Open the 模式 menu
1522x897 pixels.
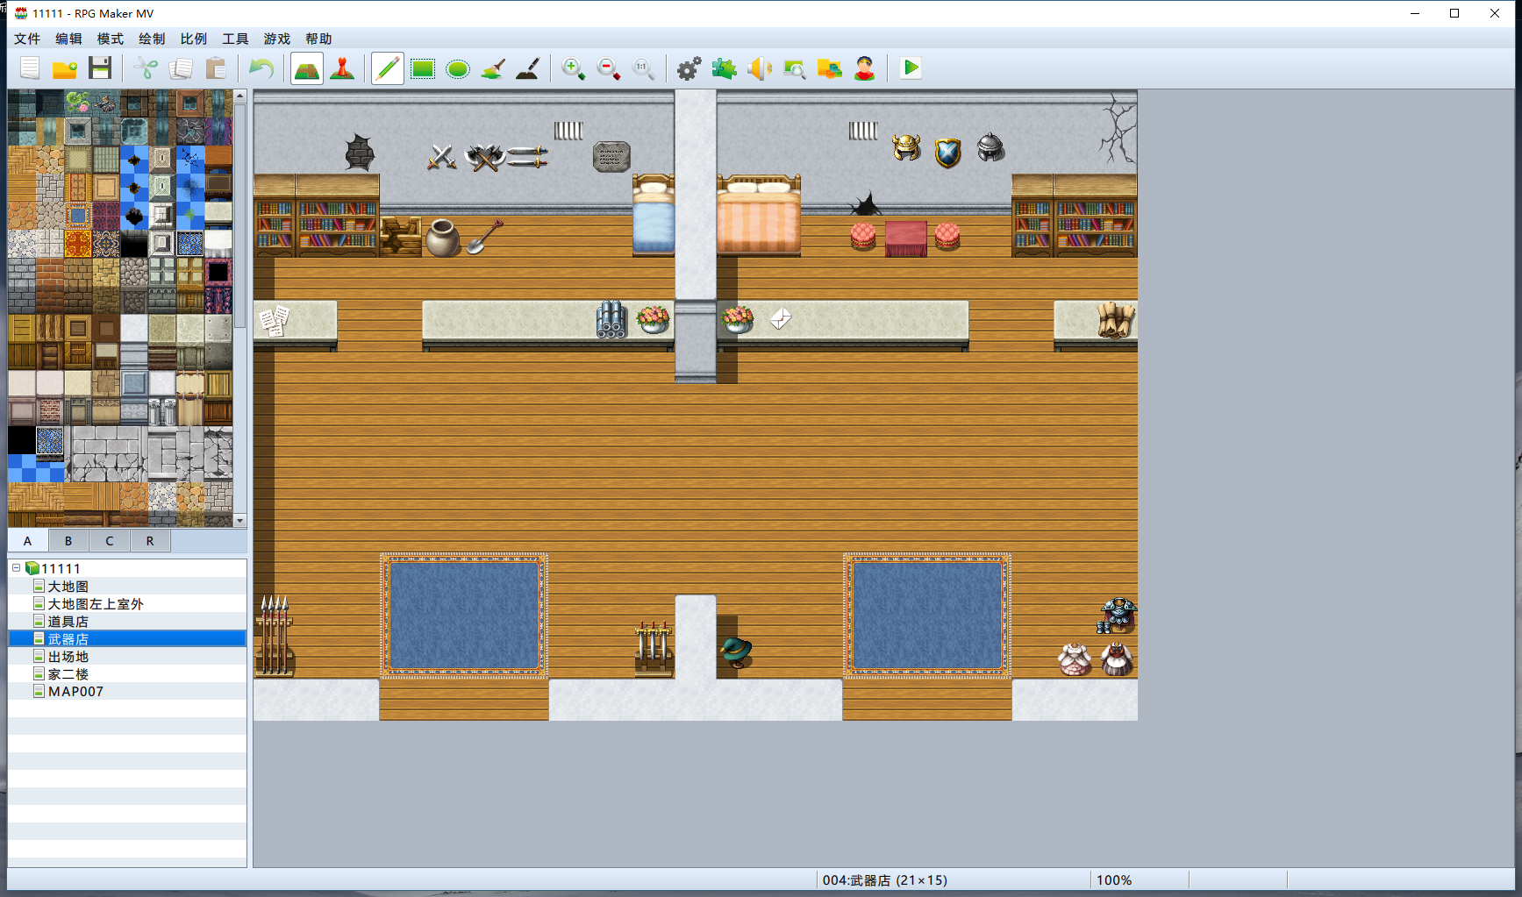(x=111, y=39)
